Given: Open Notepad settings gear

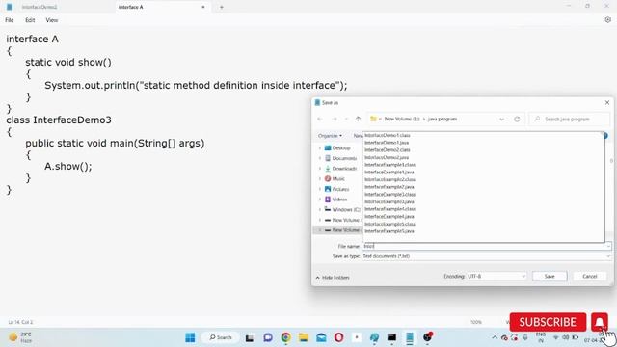Looking at the screenshot, I should pyautogui.click(x=607, y=20).
